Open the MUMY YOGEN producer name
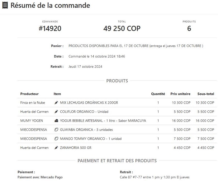218x181 pixels. 31,121
